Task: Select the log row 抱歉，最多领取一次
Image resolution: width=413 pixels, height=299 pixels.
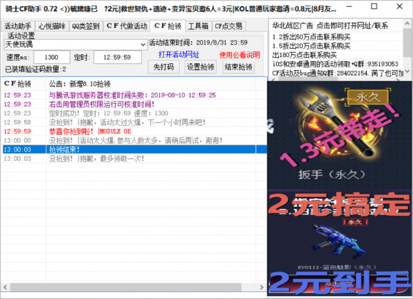Action: pyautogui.click(x=134, y=159)
